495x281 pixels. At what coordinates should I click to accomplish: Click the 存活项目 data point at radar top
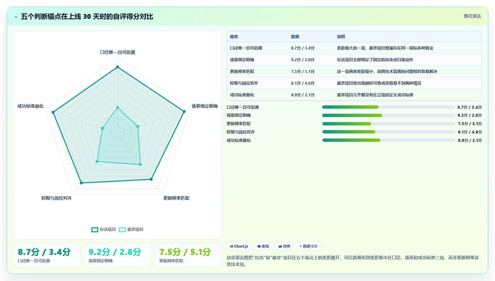117,67
